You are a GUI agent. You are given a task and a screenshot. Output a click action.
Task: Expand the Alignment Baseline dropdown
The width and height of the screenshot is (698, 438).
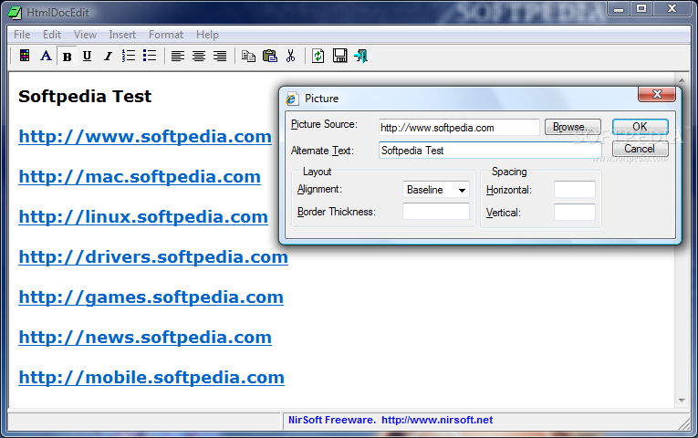point(462,190)
